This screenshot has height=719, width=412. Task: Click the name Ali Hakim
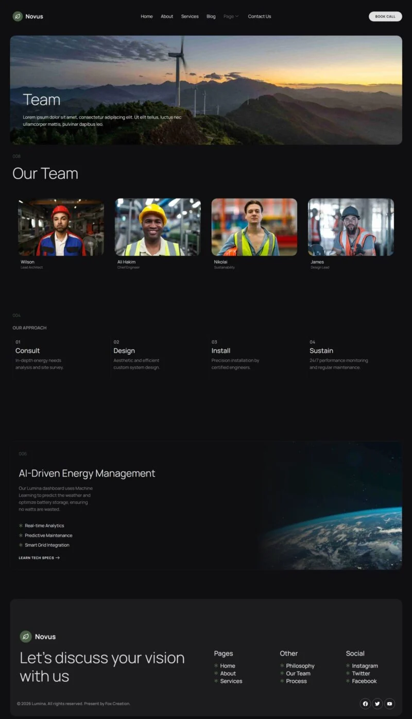(127, 262)
